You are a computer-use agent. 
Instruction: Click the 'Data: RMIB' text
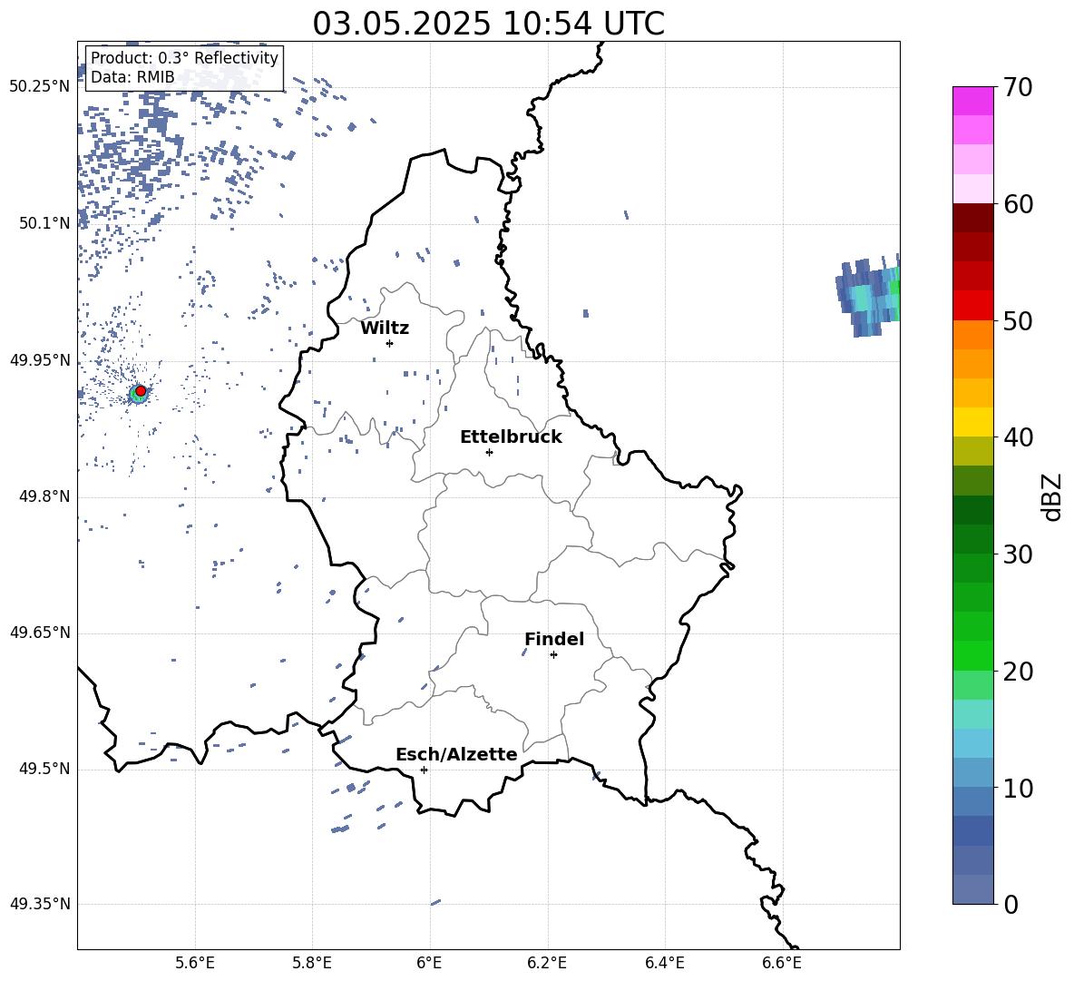click(132, 77)
